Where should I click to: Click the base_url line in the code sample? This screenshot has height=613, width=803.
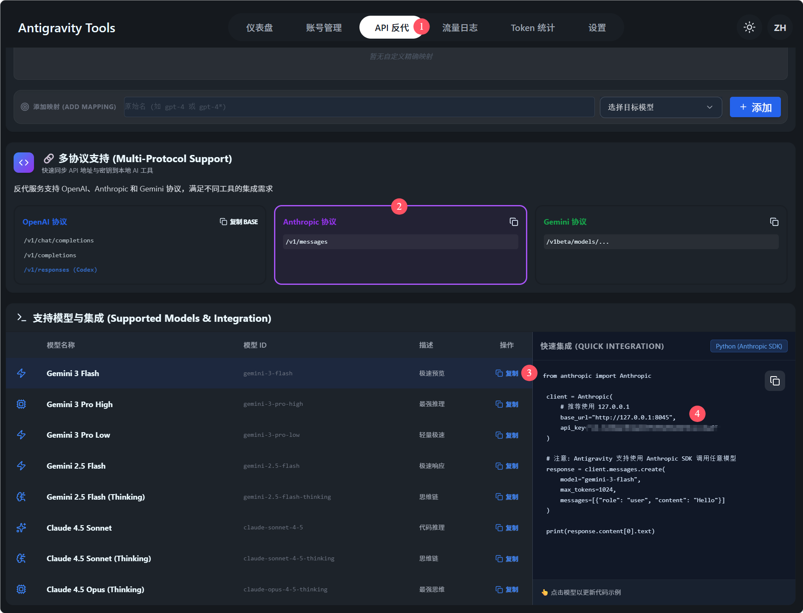coord(618,417)
